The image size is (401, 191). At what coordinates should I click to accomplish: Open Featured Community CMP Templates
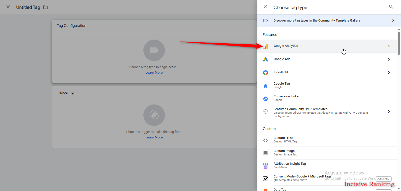tap(327, 113)
